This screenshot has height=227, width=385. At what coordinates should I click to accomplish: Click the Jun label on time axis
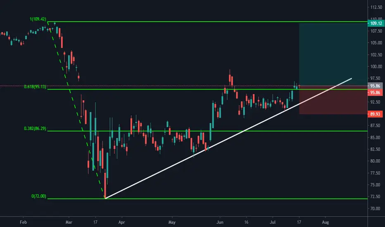click(x=220, y=222)
